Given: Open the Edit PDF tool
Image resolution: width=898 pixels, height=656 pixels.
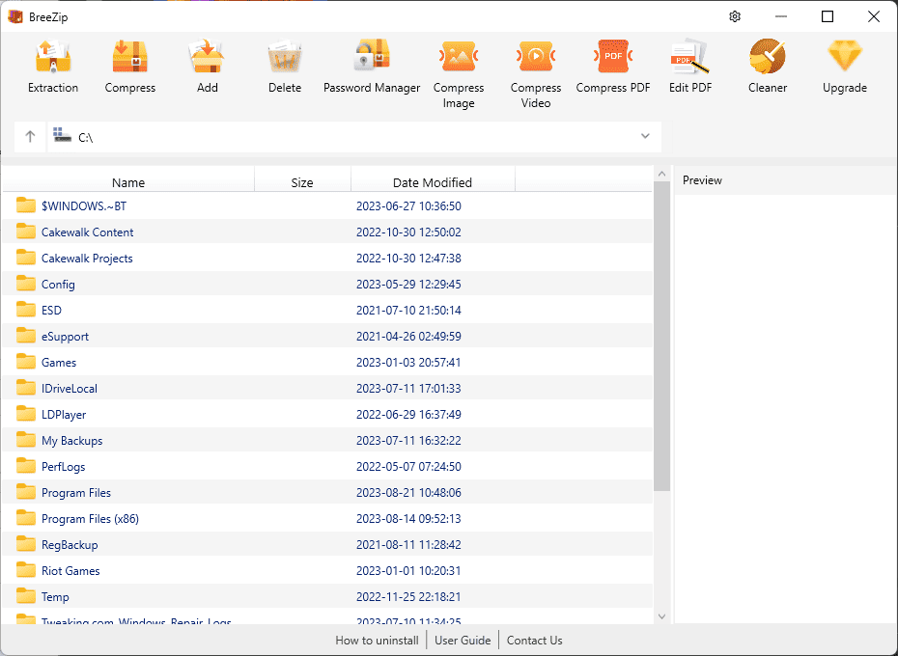Looking at the screenshot, I should 690,58.
